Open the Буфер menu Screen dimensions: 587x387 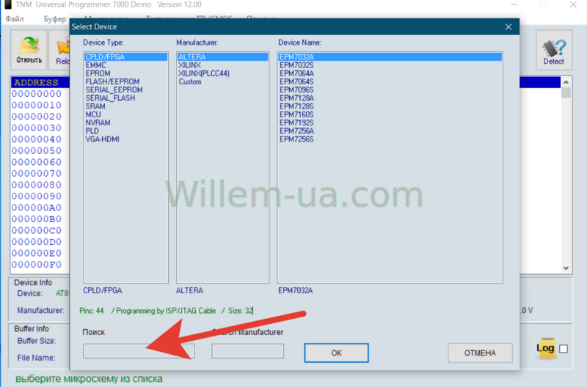click(x=54, y=18)
